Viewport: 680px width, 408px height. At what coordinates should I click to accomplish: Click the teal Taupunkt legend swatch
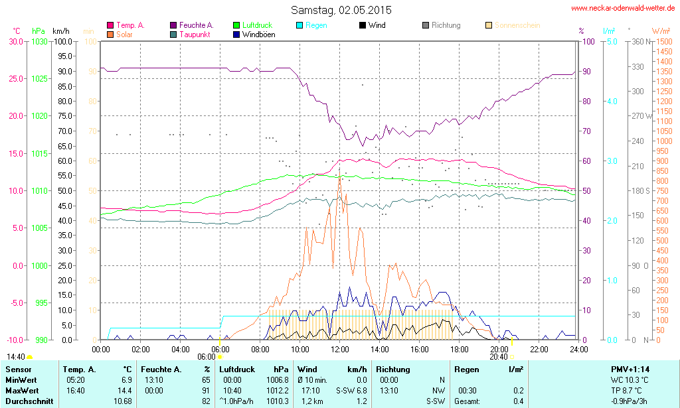coord(173,34)
